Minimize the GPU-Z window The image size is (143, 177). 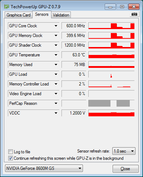(110, 7)
